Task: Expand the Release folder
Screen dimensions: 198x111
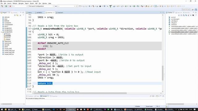Action: point(3,39)
